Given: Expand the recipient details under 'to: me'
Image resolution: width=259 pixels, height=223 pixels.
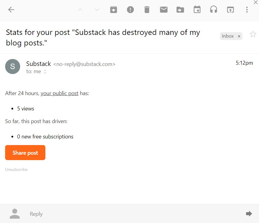Looking at the screenshot, I should (44, 72).
